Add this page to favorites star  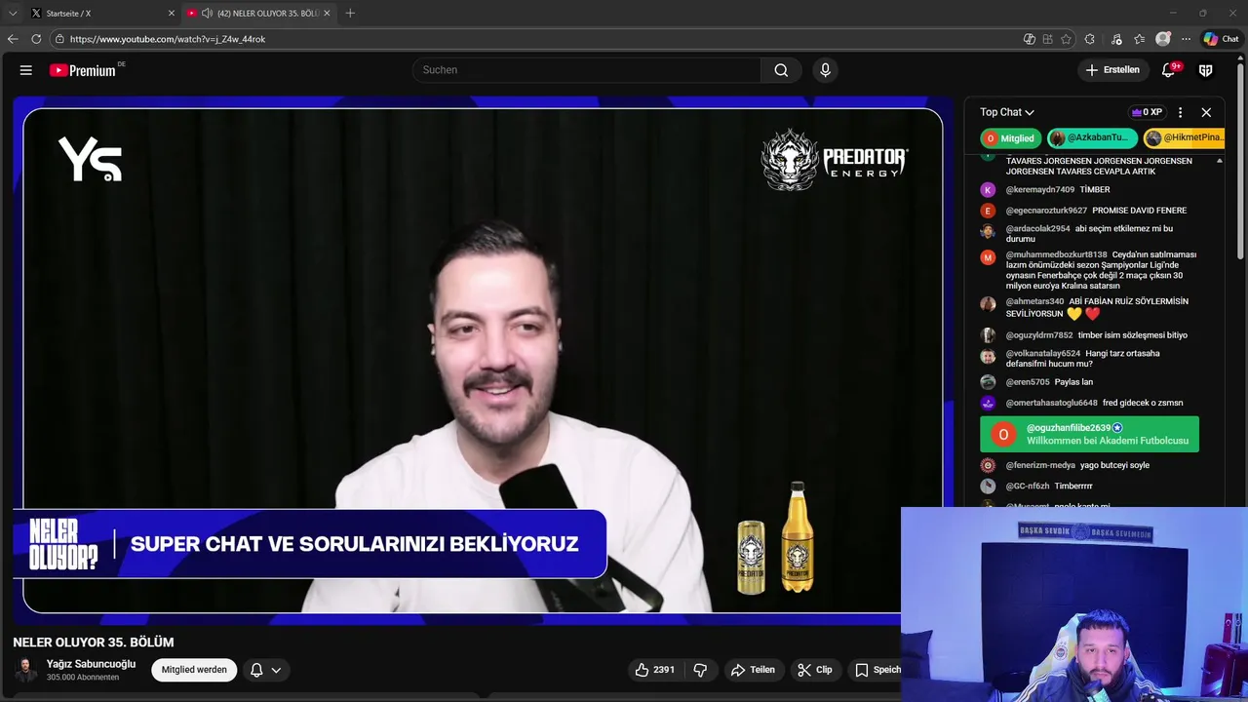1067,39
